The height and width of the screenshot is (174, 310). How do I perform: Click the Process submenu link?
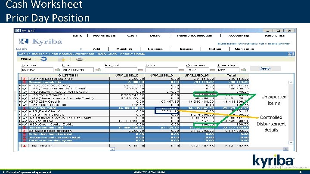[155, 49]
